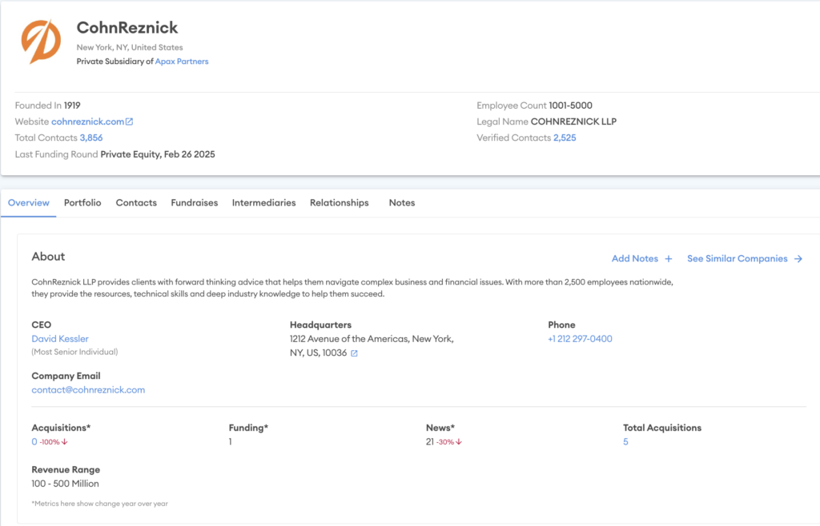The width and height of the screenshot is (820, 526).
Task: Open CEO David Kessler's profile
Action: coord(60,339)
